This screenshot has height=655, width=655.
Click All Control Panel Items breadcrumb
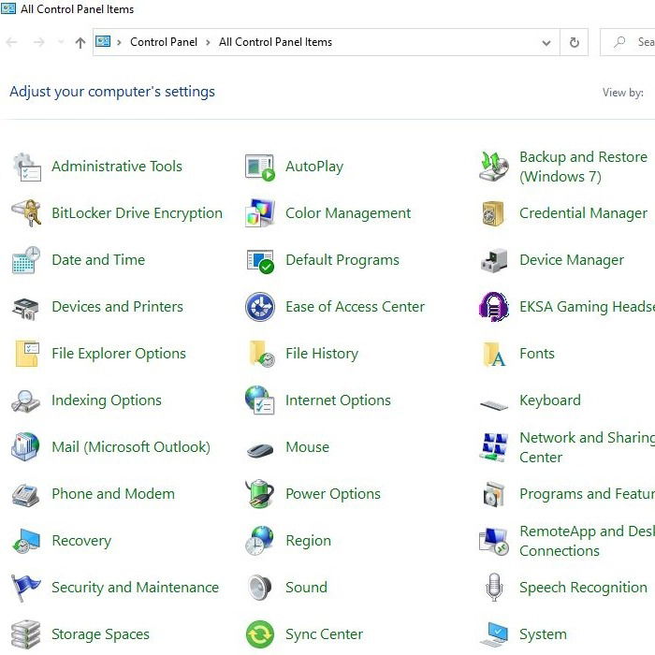275,42
